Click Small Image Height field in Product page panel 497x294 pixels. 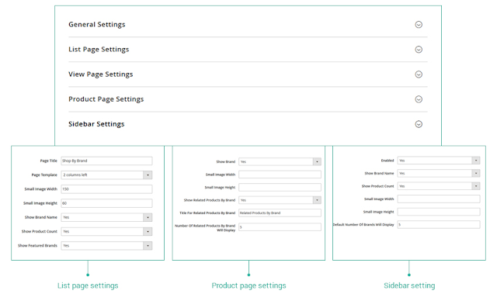280,188
